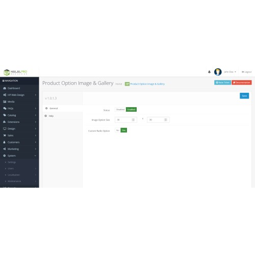Set Custom Radio Option to No
255x255 pixels.
118,130
